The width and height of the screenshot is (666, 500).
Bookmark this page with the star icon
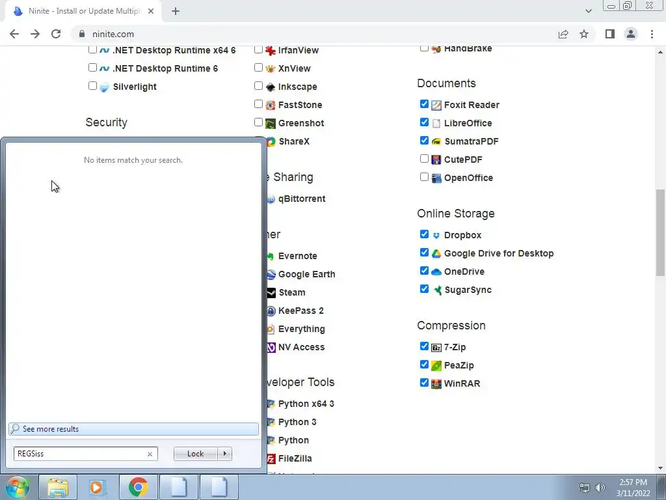point(584,34)
